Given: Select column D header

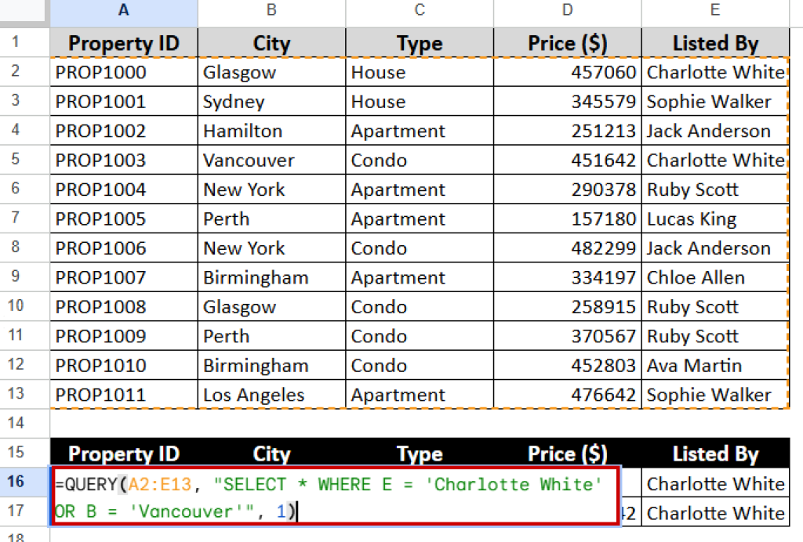Looking at the screenshot, I should point(567,10).
